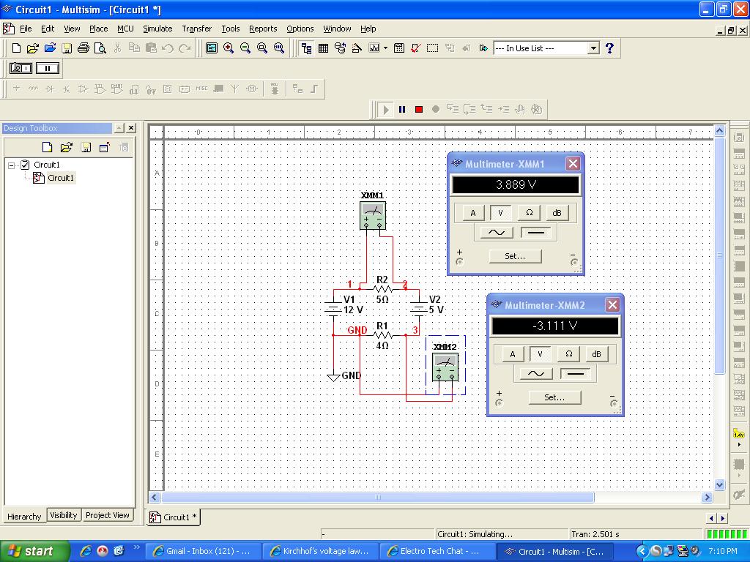This screenshot has width=750, height=562.
Task: Enable AC signal mode on Multimeter-XMM1
Action: (496, 233)
